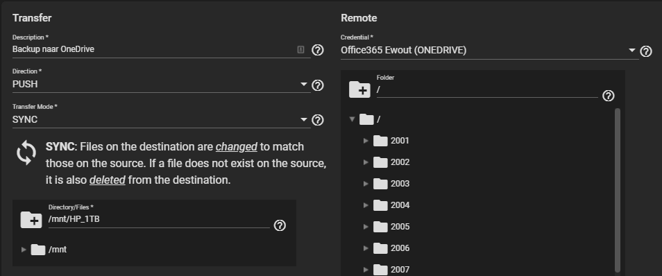Click help icon beside Directory/Files field
662x276 pixels.
click(280, 225)
